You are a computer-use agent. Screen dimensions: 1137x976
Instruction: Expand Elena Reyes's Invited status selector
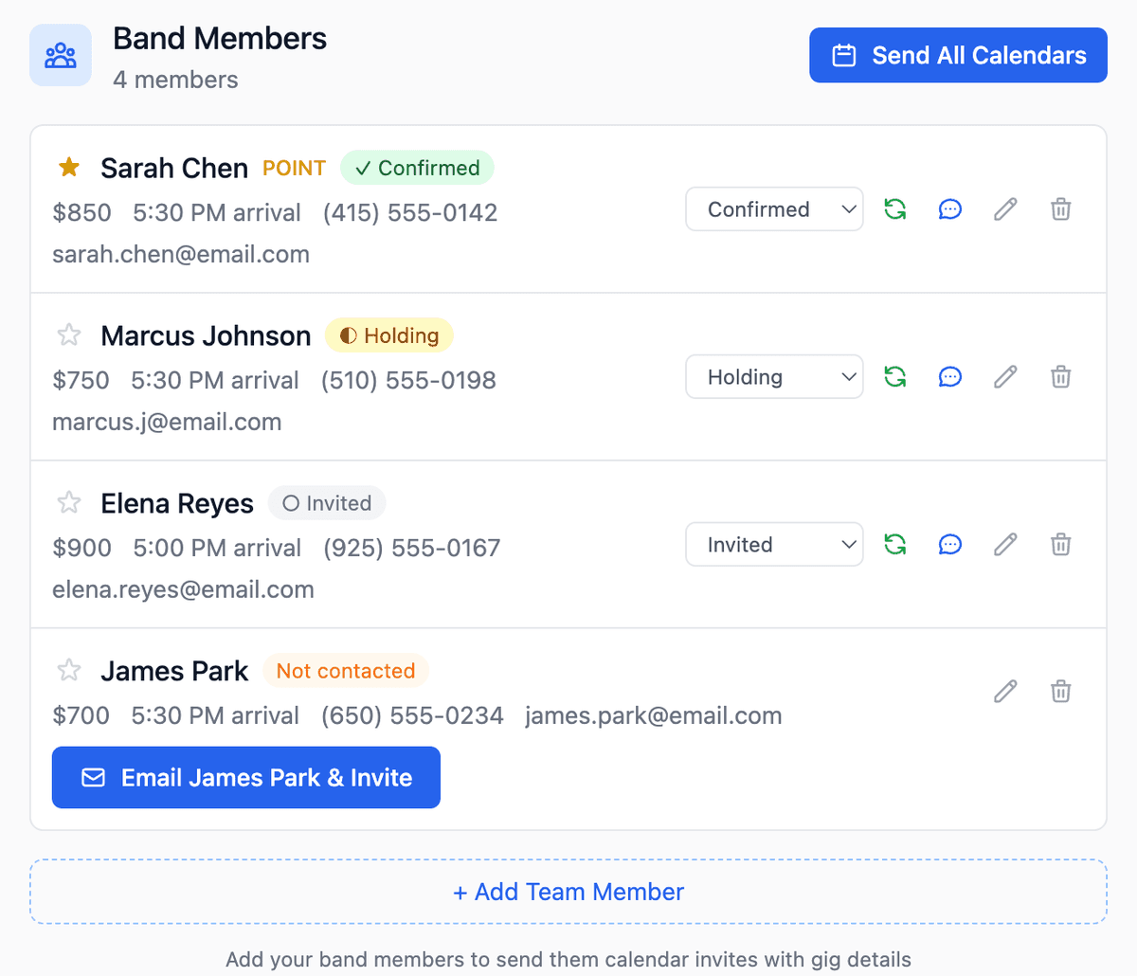[773, 544]
